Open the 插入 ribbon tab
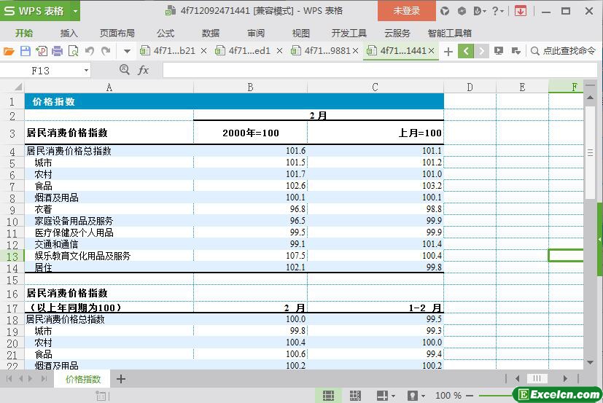 (x=69, y=33)
